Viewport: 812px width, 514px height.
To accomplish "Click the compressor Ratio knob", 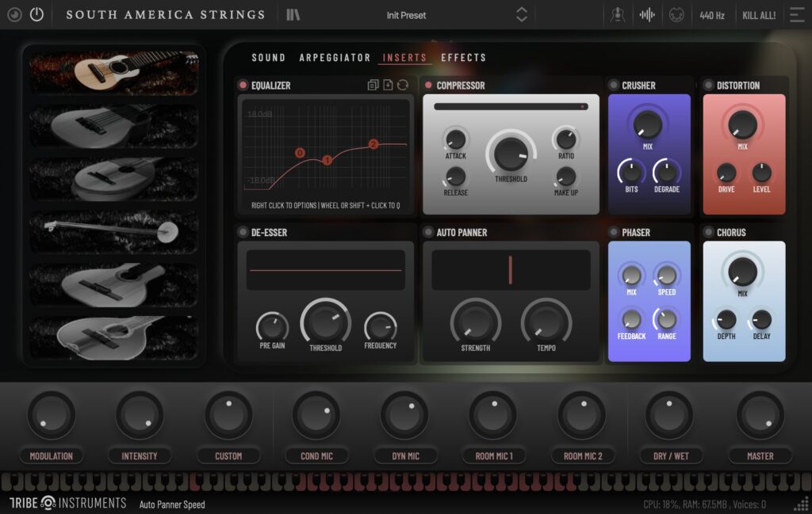I will click(566, 139).
